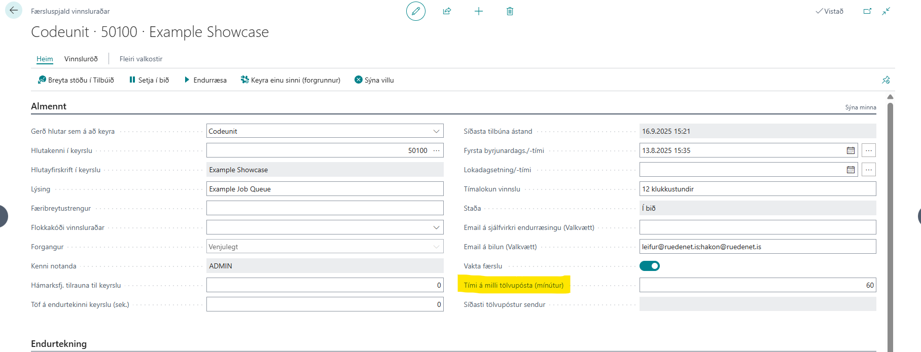Viewport: 921px width, 352px height.
Task: Click the Lýsing field containing Example Job Queue
Action: point(325,189)
